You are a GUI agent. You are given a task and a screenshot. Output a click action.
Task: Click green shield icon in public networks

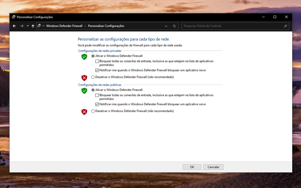(84, 91)
